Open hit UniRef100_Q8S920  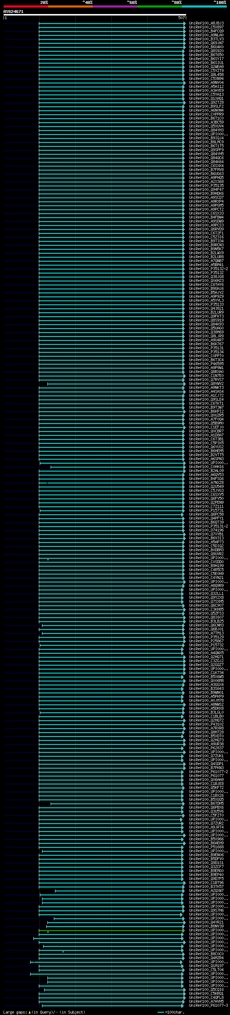[206, 51]
